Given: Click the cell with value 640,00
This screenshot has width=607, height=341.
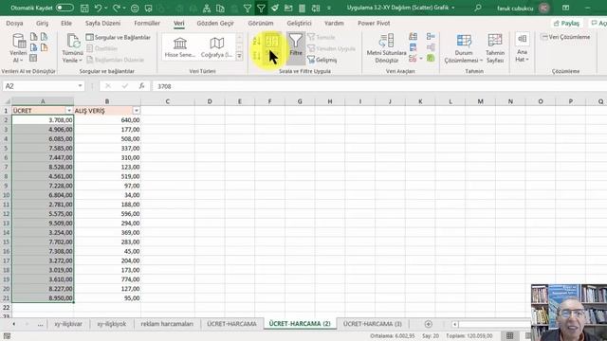Looking at the screenshot, I should pyautogui.click(x=107, y=120).
